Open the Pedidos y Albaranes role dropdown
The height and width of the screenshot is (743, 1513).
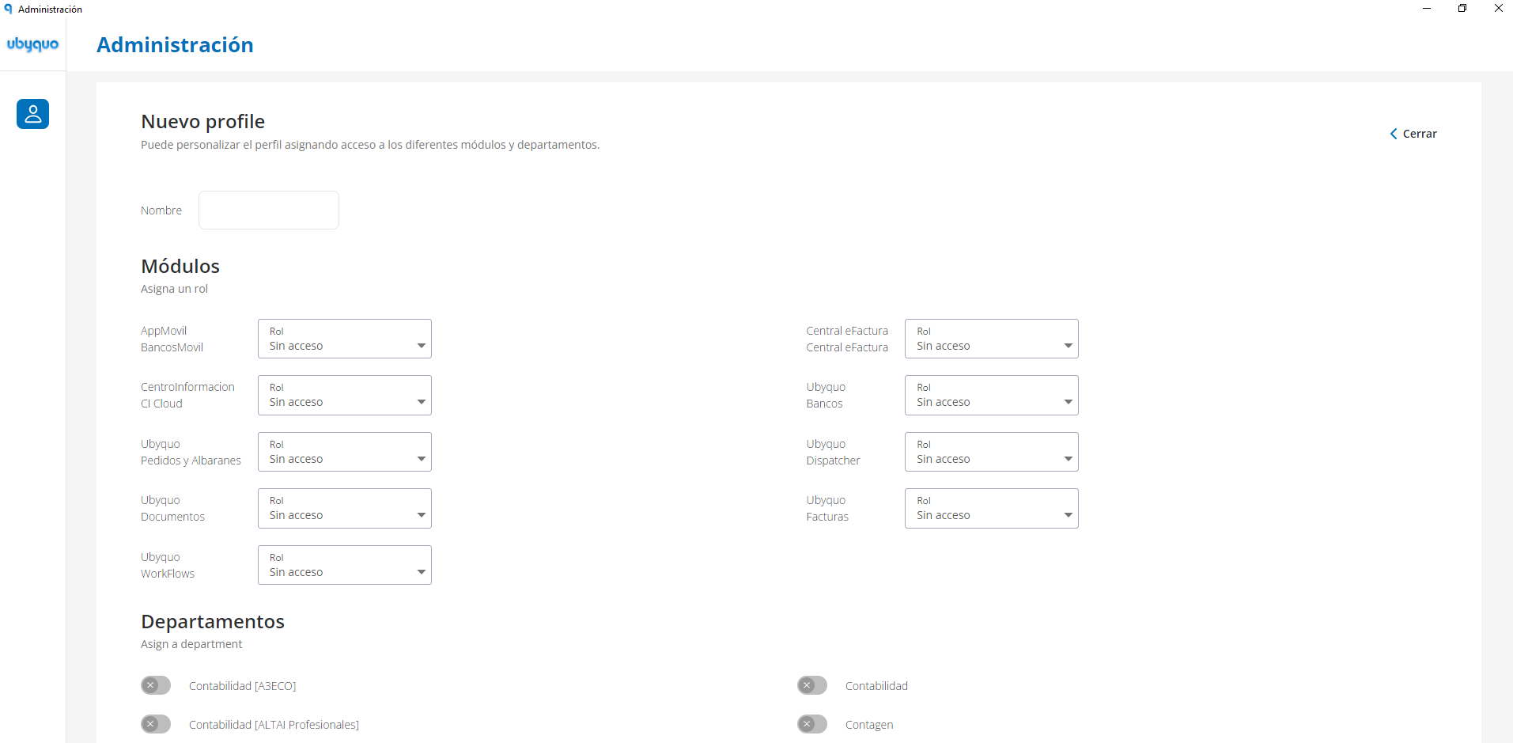coord(345,452)
